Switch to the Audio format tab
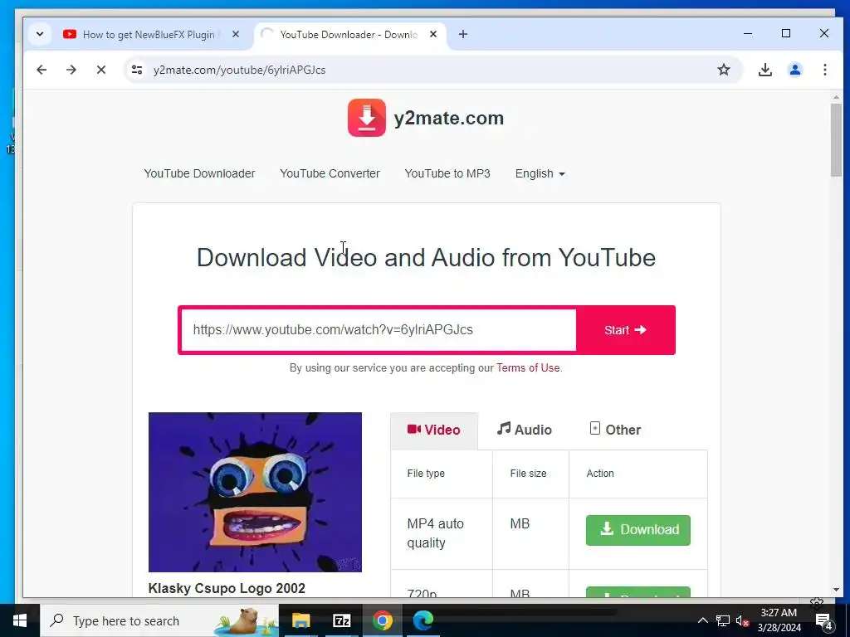850x637 pixels. coord(525,430)
